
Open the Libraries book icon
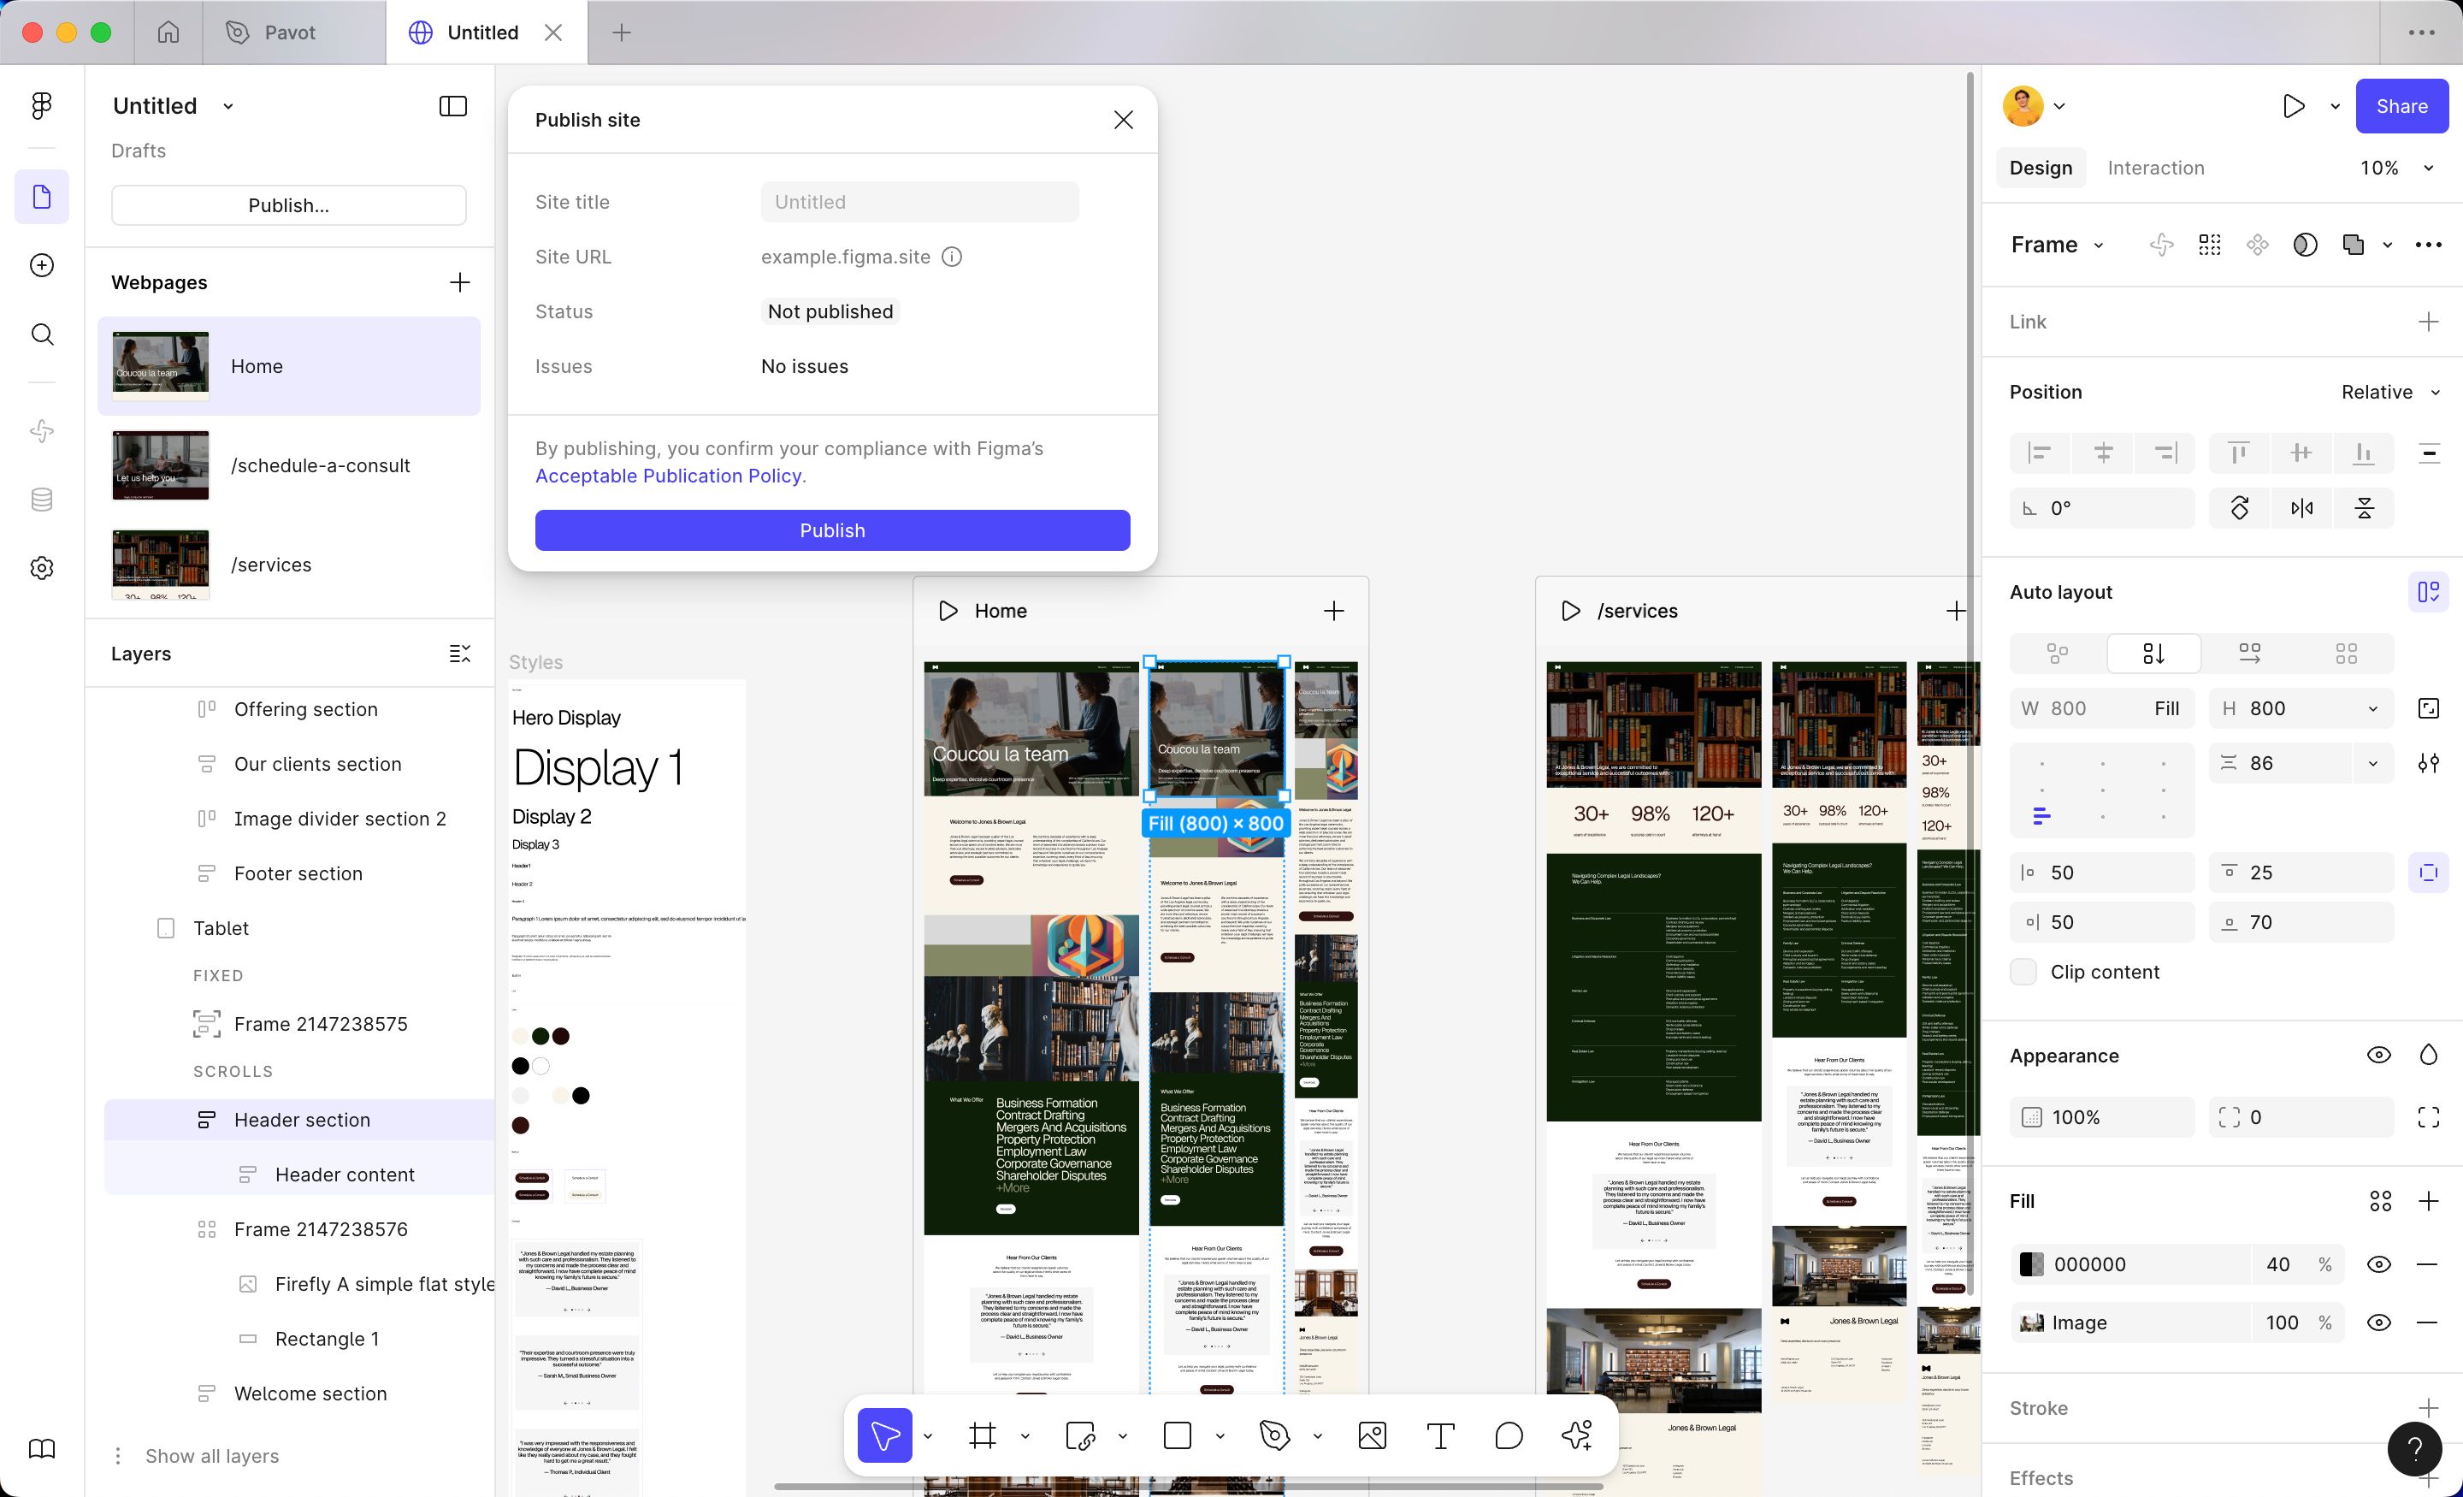[x=41, y=1449]
